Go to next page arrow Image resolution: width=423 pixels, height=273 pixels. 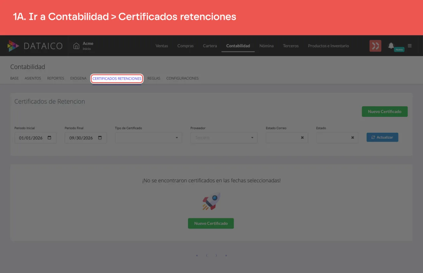(216, 255)
